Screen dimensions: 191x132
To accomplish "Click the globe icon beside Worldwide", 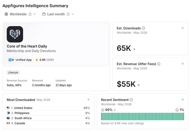I will [x=6, y=14].
